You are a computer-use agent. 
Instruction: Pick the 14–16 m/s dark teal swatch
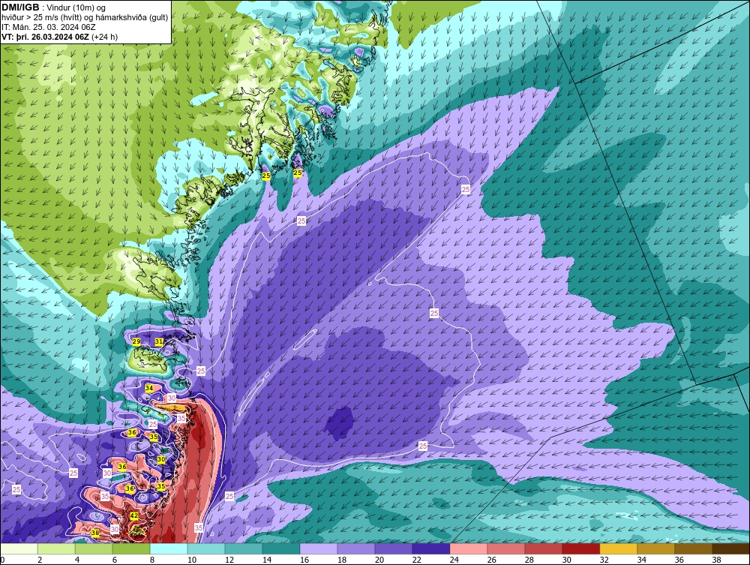tap(281, 548)
